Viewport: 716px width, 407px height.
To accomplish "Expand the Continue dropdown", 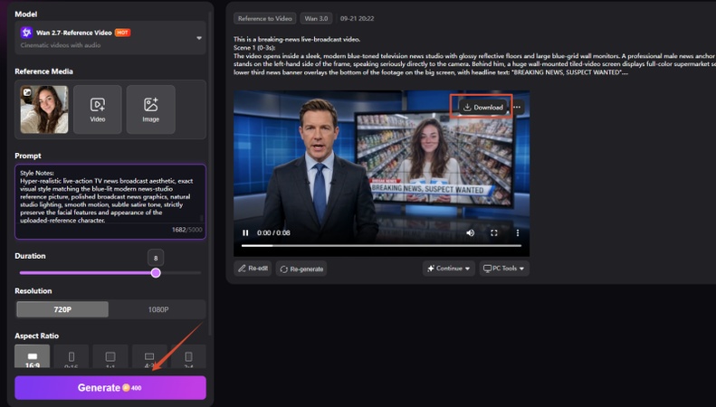I will 448,269.
